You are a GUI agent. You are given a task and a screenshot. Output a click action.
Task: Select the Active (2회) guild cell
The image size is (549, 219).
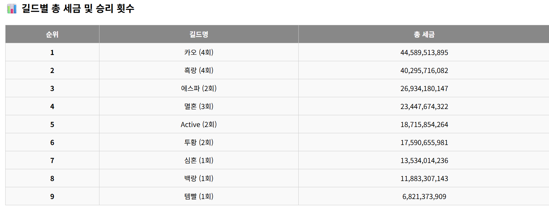coord(199,124)
